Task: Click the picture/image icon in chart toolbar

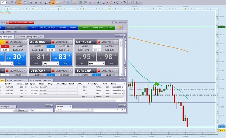Action: (80, 3)
